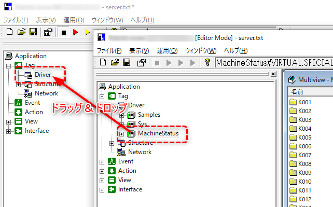Click Save disk icon in Editor Mode window
The height and width of the screenshot is (207, 333).
[127, 62]
